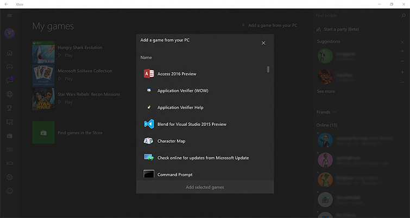The width and height of the screenshot is (410, 218).
Task: Click the dialog list scrollbar thumb
Action: point(268,69)
